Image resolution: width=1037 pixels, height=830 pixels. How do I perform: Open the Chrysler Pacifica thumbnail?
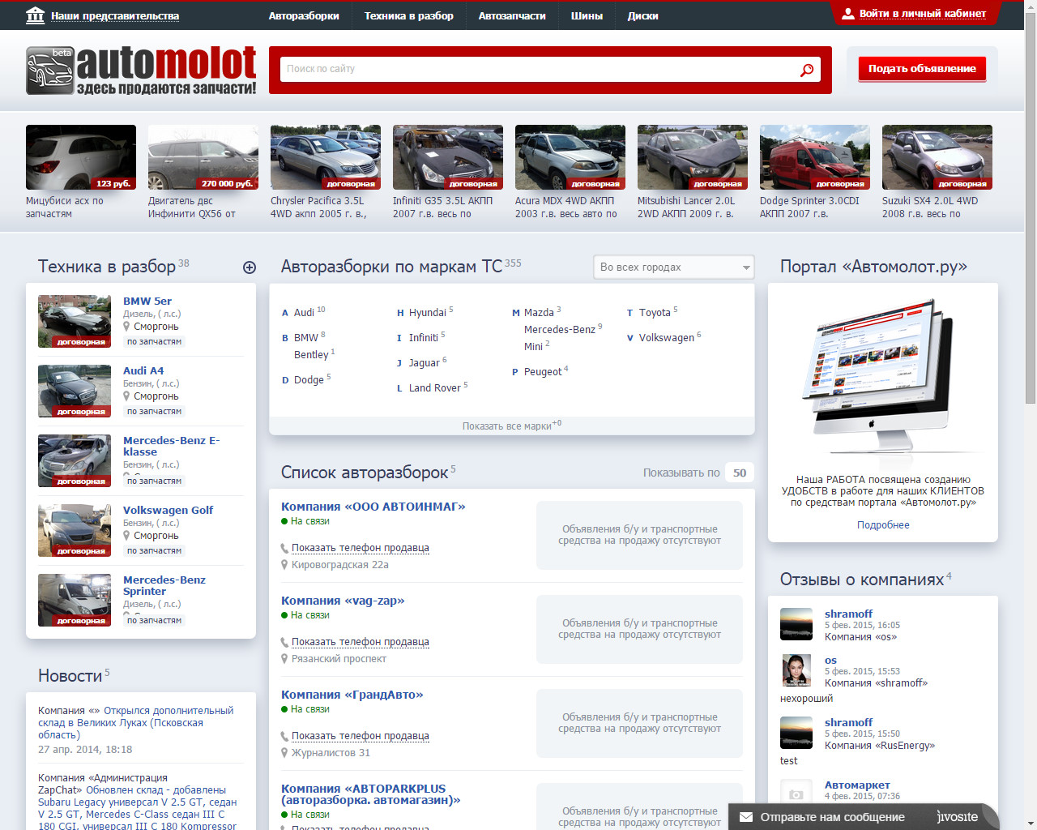pyautogui.click(x=326, y=157)
